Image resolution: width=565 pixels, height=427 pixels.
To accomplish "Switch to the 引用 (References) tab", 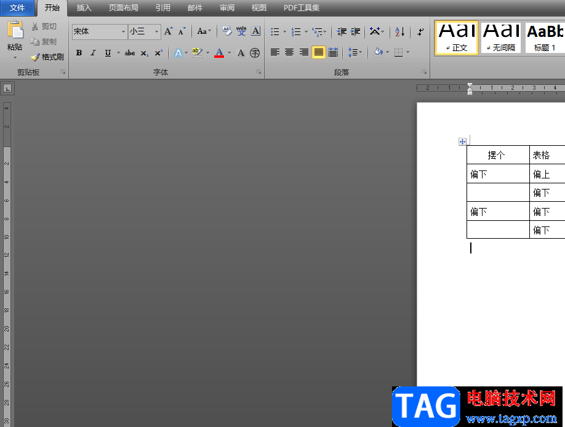I will coord(162,8).
